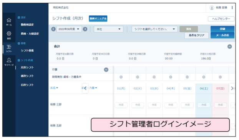Open the 設定 gear icon in sidebar
The height and width of the screenshot is (140, 239).
point(9,35)
